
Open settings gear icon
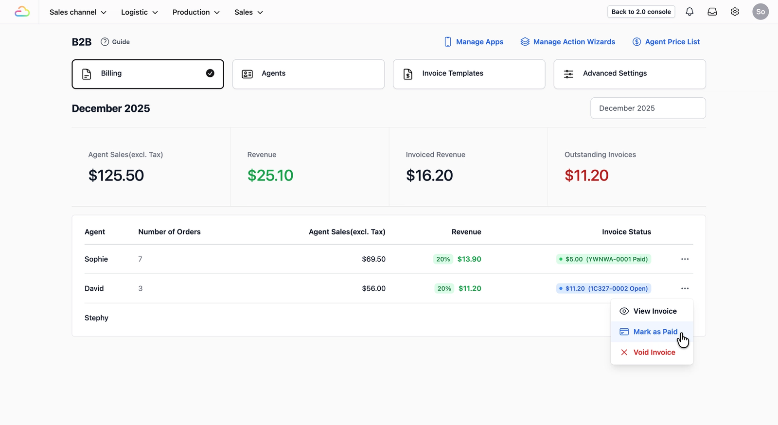[735, 12]
